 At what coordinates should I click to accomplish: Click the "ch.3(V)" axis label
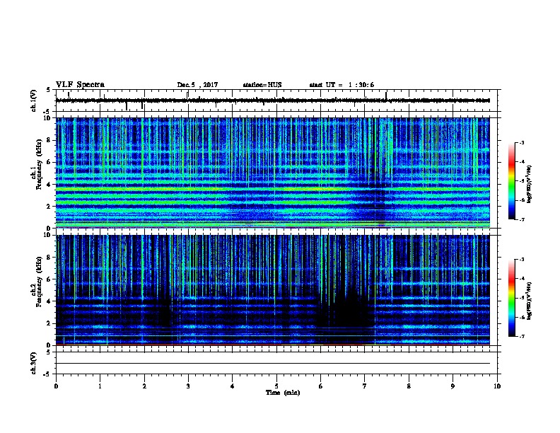click(34, 363)
